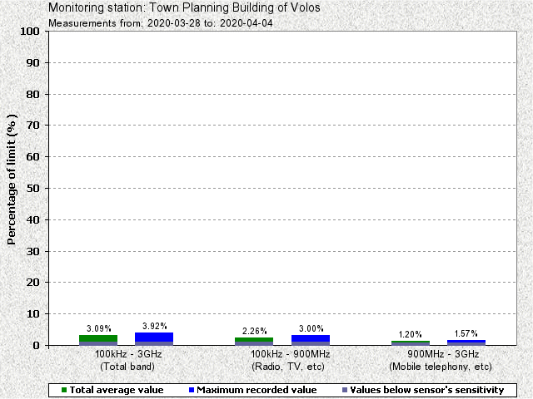Click the '900MHz - 3GHz' axis label
533x399 pixels.
[x=443, y=354]
